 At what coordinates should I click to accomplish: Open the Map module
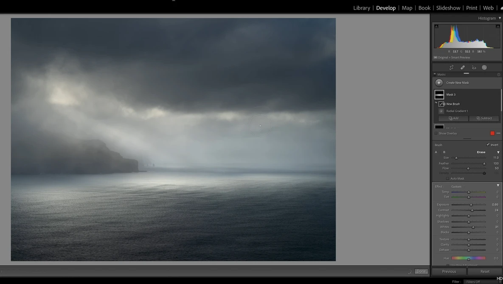[407, 8]
